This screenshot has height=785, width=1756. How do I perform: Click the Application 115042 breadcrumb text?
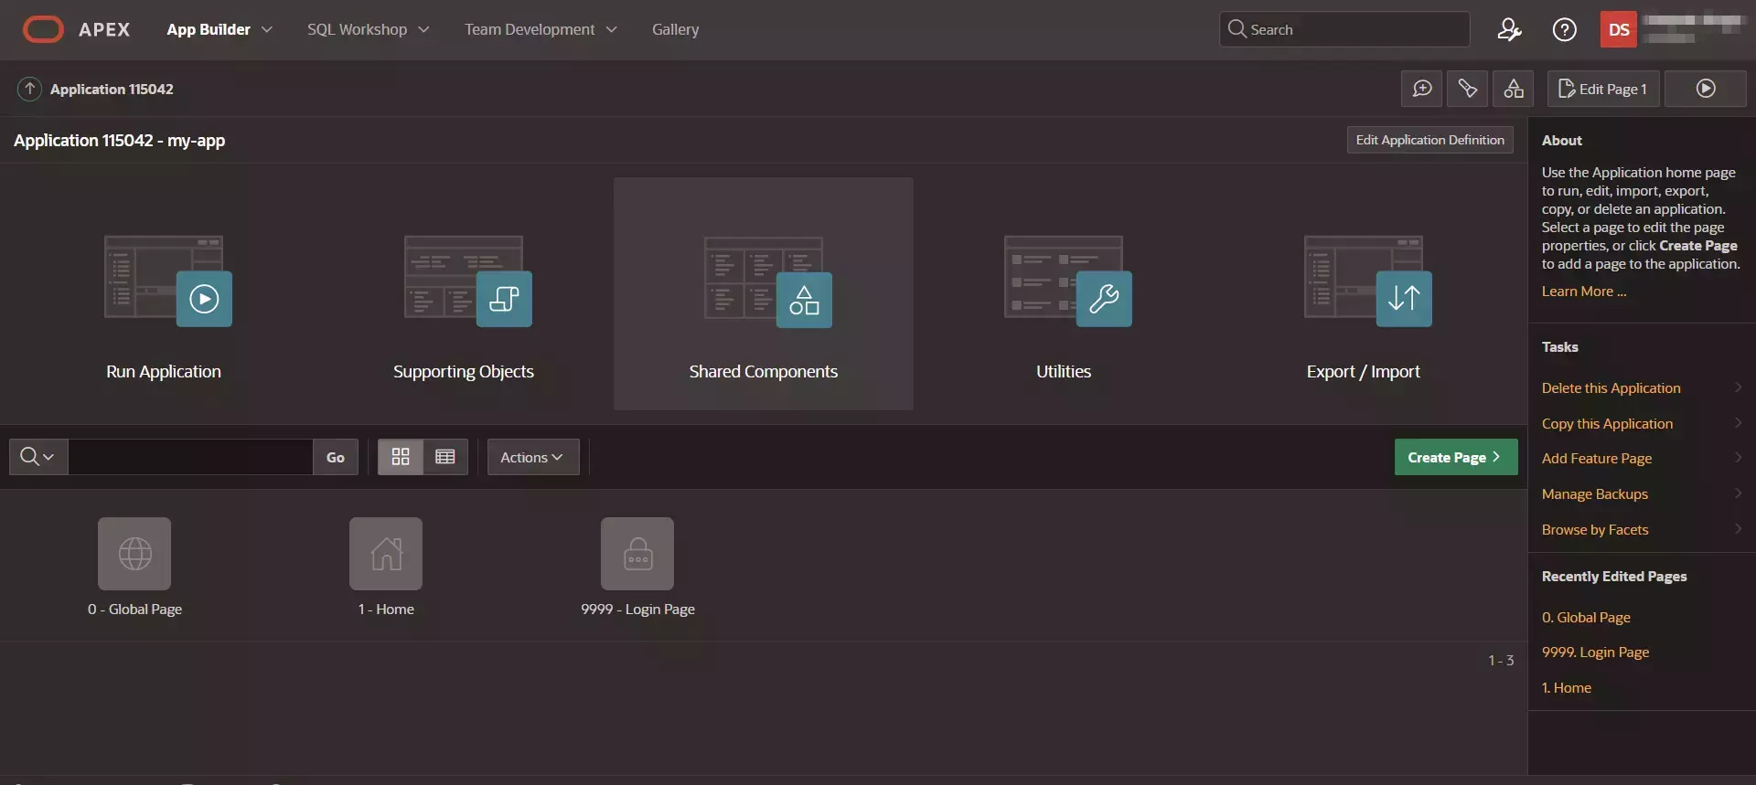coord(112,89)
